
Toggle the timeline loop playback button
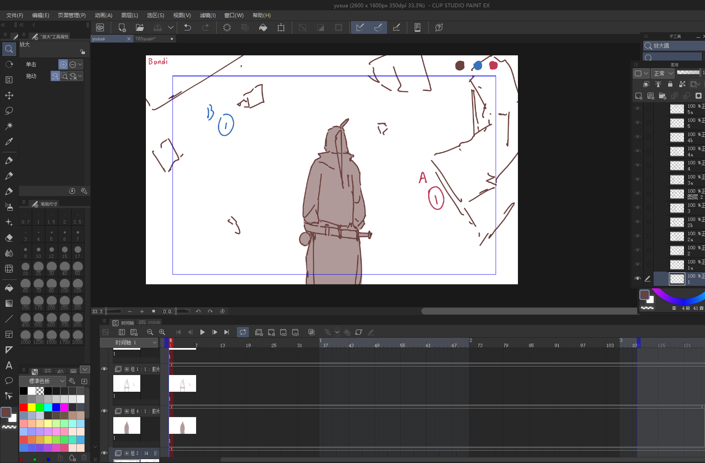pyautogui.click(x=243, y=332)
